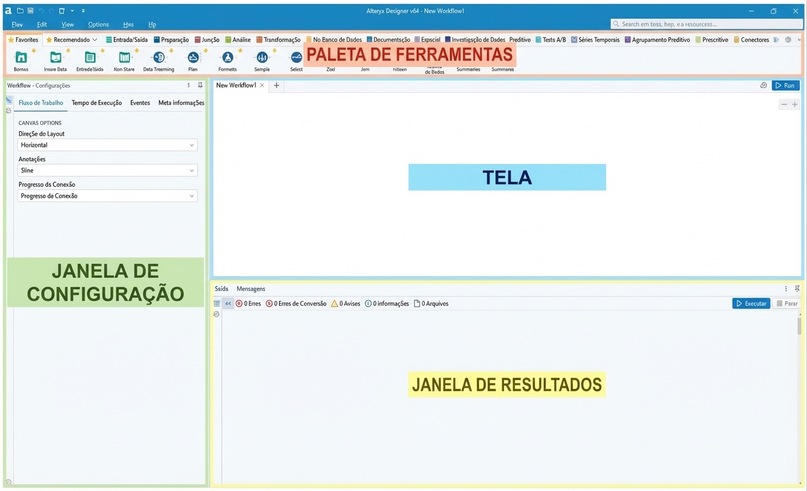Filter results by 0 informações
Image resolution: width=807 pixels, height=491 pixels.
(x=387, y=303)
